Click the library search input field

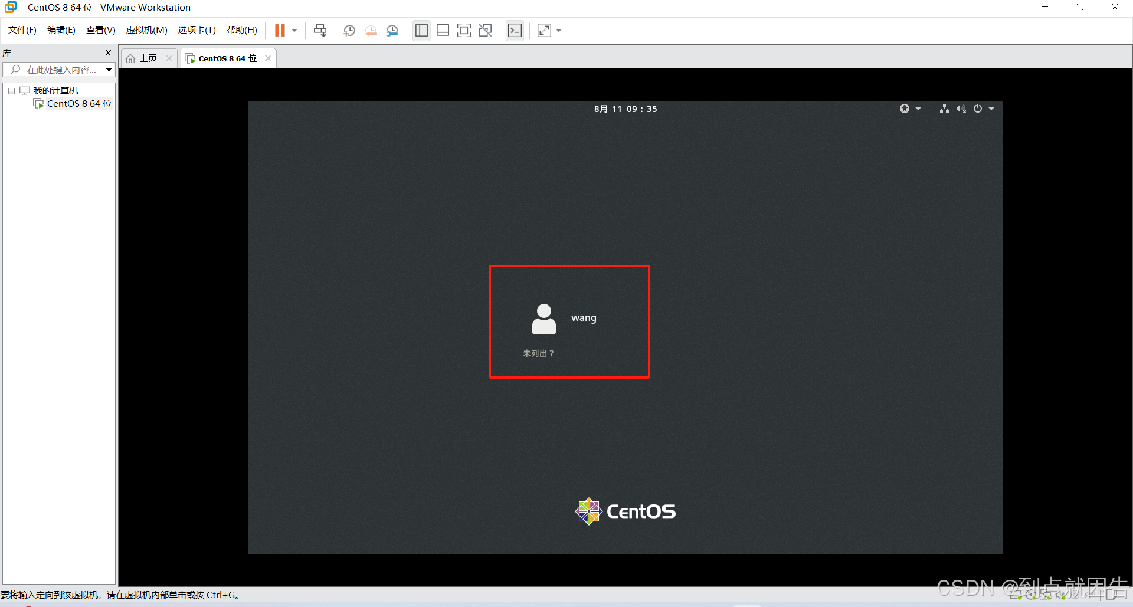(53, 70)
